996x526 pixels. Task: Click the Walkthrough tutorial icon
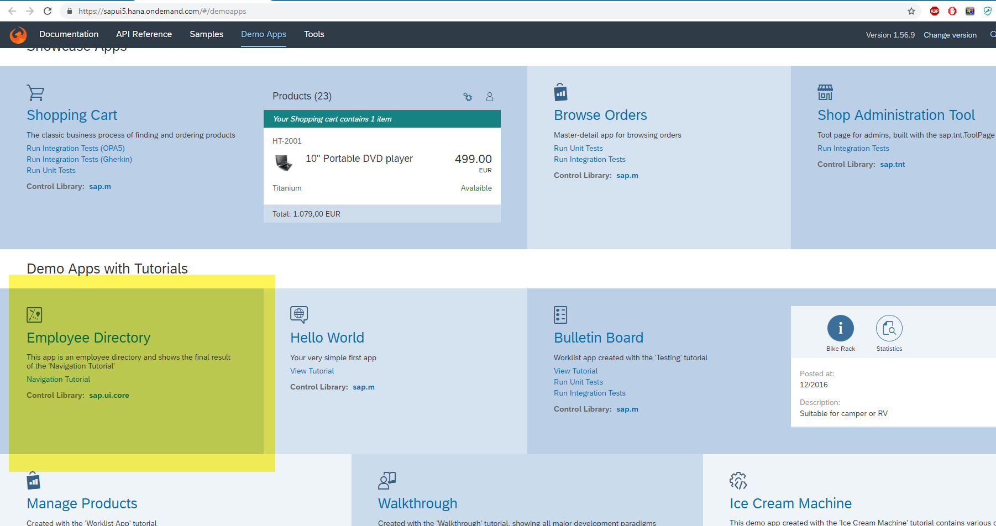point(387,481)
